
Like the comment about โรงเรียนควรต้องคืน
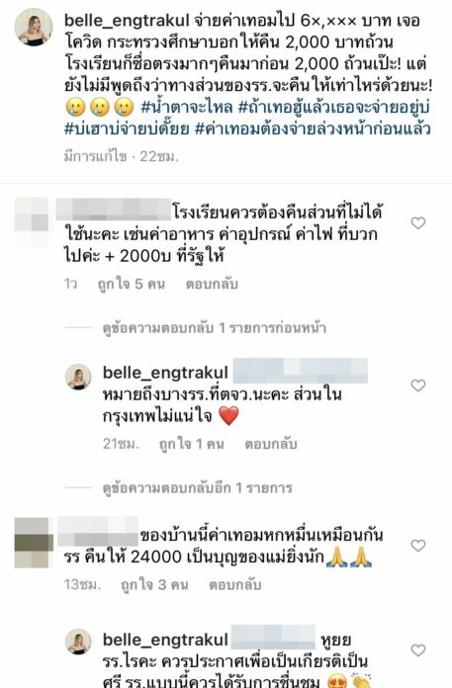[x=417, y=222]
